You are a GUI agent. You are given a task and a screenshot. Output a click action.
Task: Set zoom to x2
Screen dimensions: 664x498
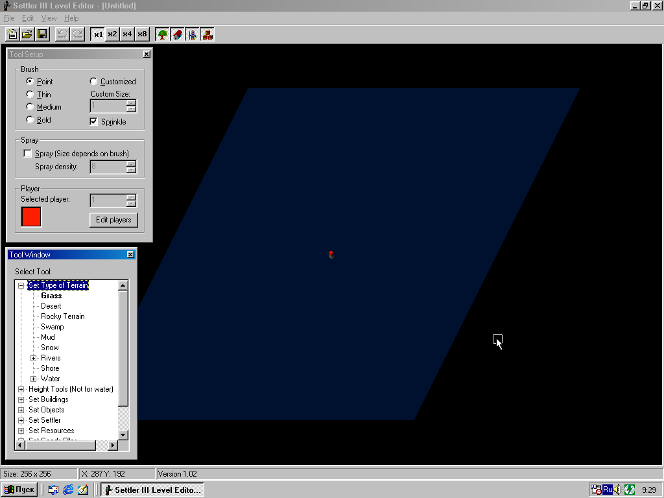click(112, 34)
